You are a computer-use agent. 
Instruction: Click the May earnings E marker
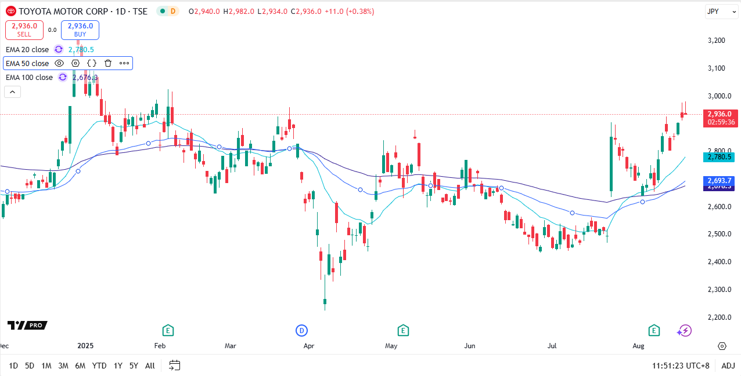click(402, 330)
